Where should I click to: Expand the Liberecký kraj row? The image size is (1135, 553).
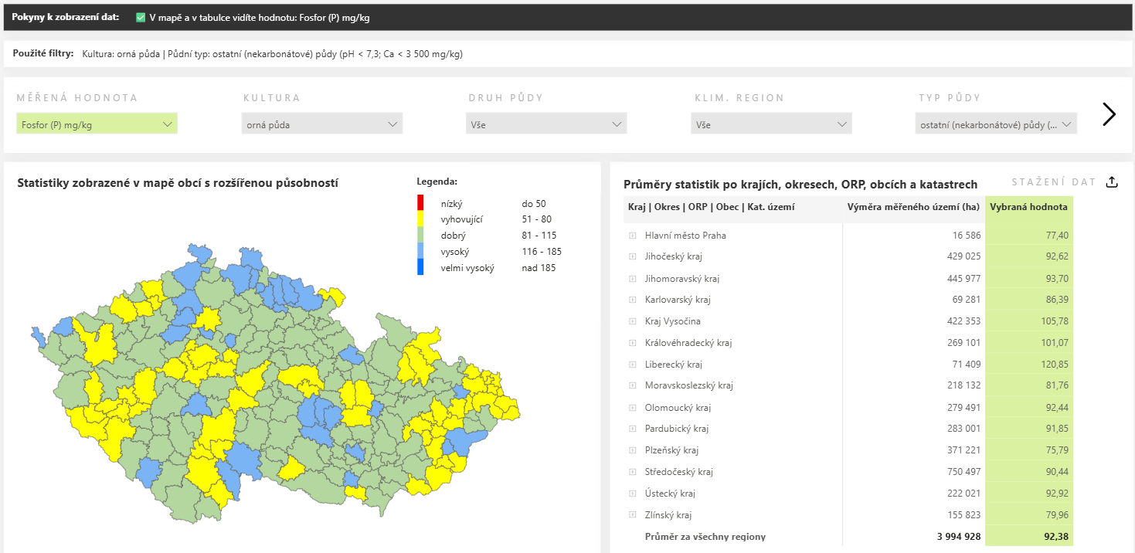632,365
